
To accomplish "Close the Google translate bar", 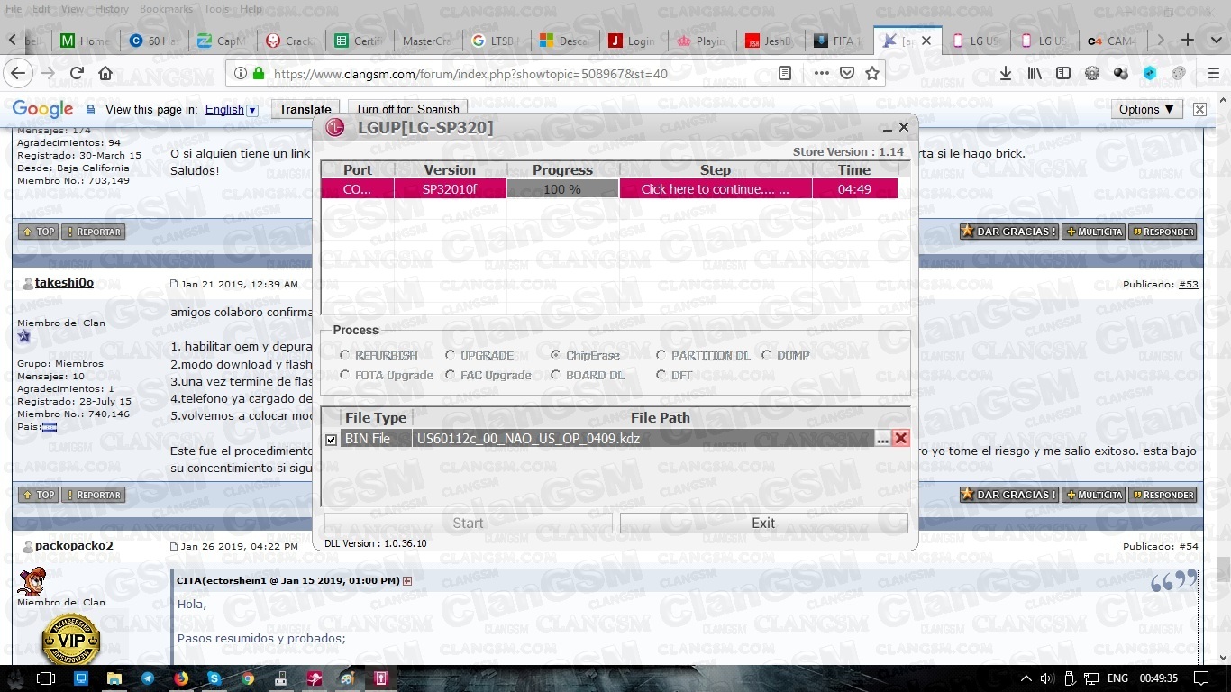I will point(1199,109).
